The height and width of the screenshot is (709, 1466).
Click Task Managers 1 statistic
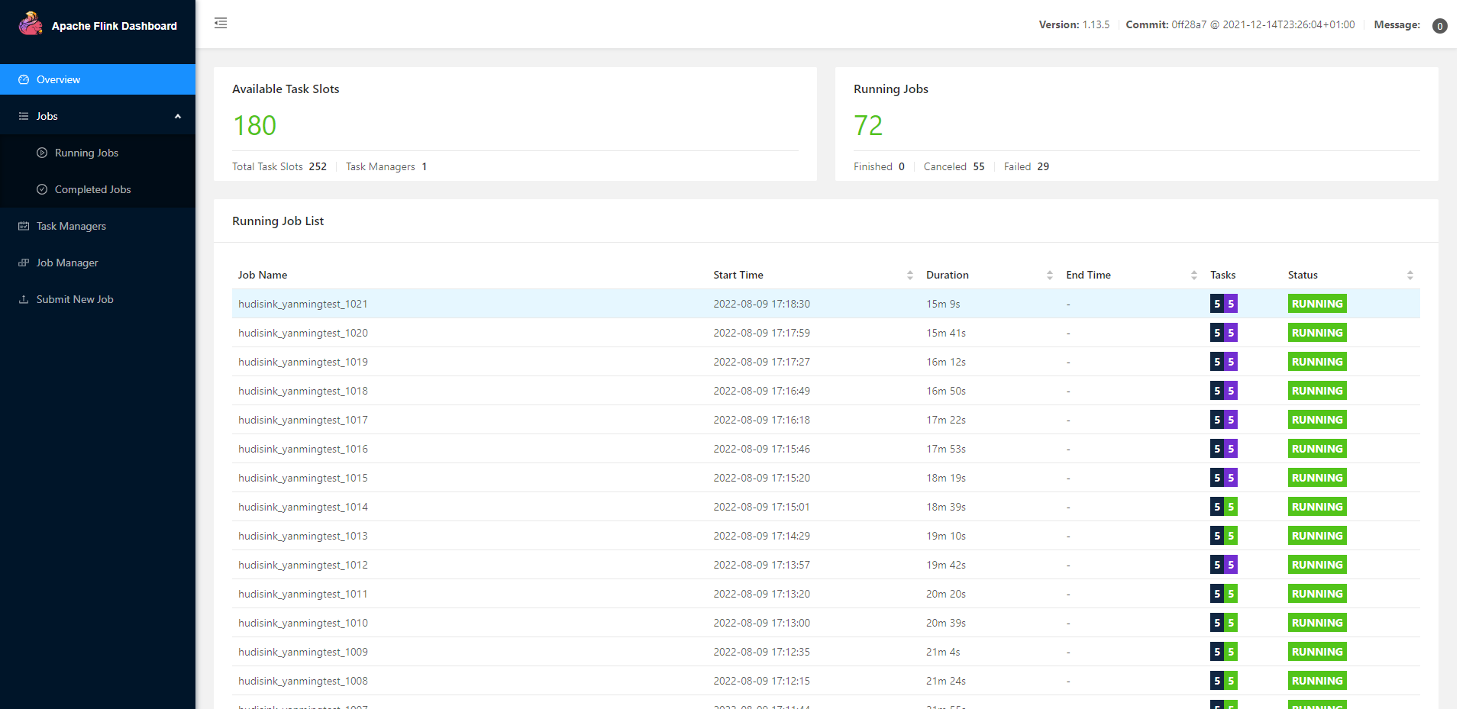click(386, 166)
